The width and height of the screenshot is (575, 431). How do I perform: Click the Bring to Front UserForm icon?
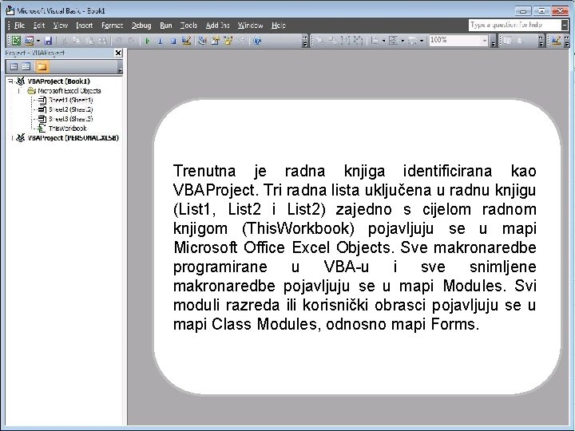(x=319, y=41)
